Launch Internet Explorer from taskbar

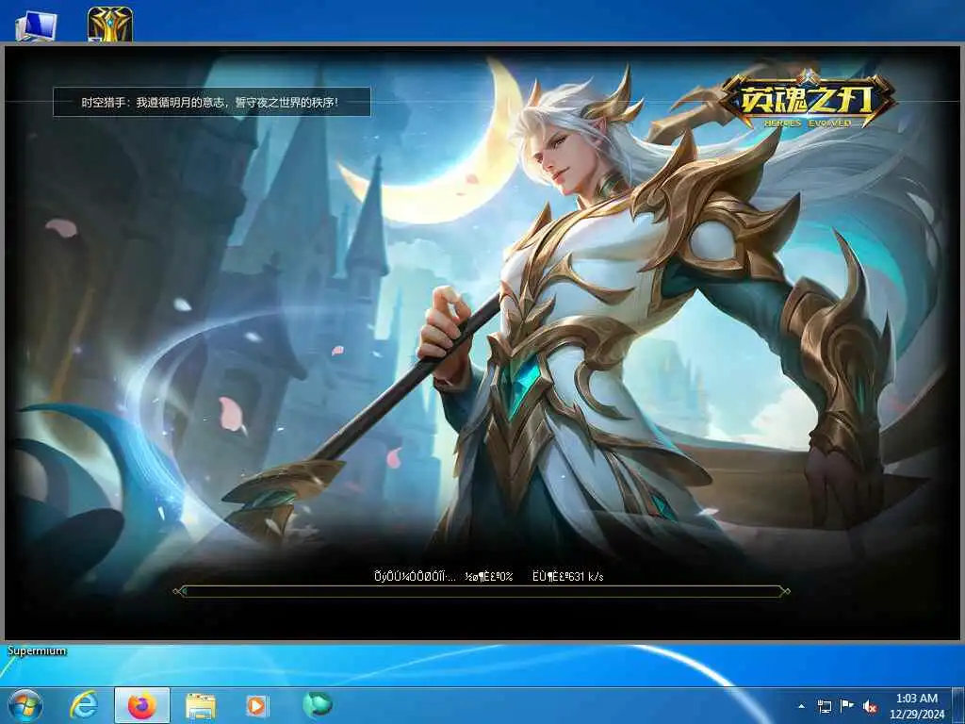(x=84, y=705)
